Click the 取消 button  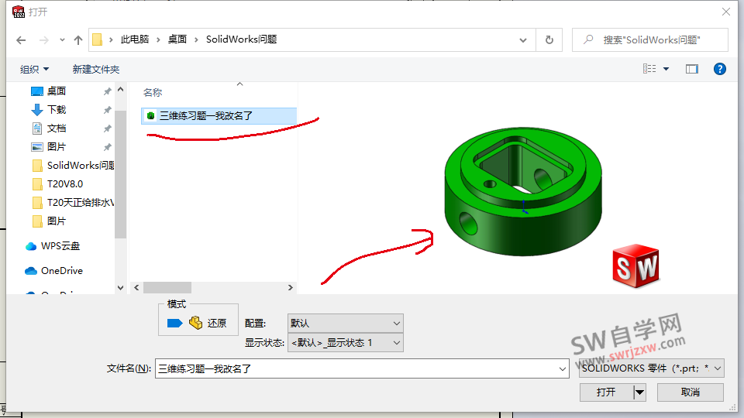tap(691, 392)
